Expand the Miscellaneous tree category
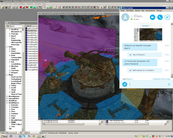 (x=7, y=96)
